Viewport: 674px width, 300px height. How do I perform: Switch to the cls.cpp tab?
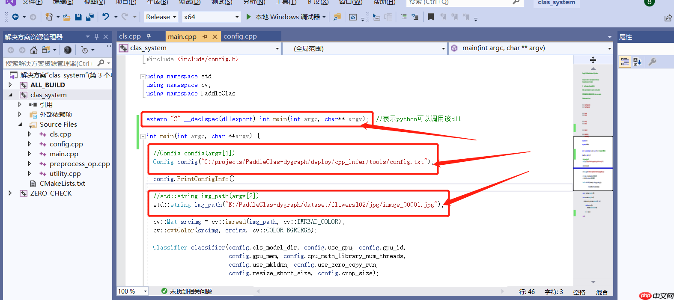130,36
